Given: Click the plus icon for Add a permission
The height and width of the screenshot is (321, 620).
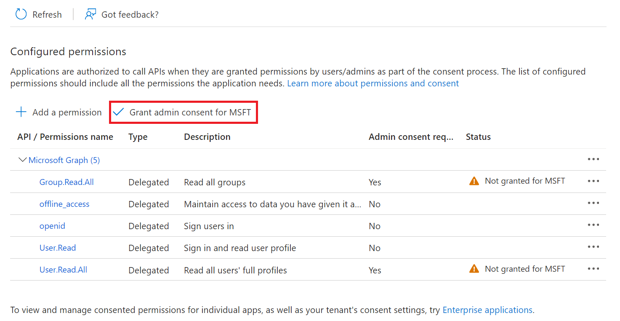Looking at the screenshot, I should (21, 112).
